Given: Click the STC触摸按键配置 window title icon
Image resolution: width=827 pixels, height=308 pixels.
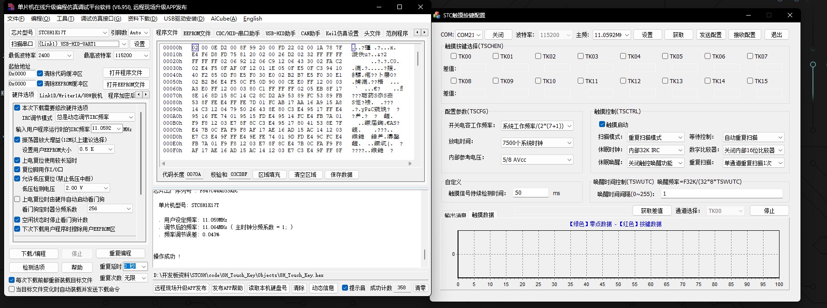Looking at the screenshot, I should coord(437,15).
